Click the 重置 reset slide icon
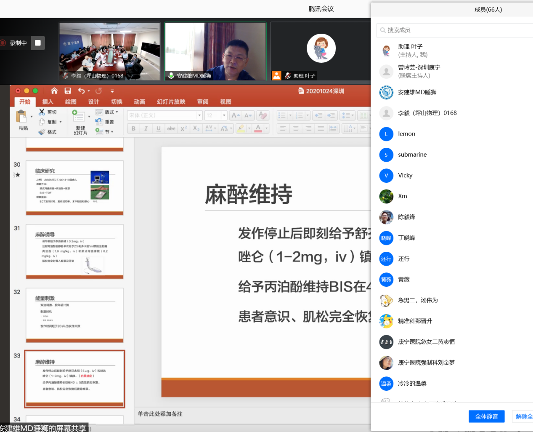The height and width of the screenshot is (432, 533). pos(99,122)
